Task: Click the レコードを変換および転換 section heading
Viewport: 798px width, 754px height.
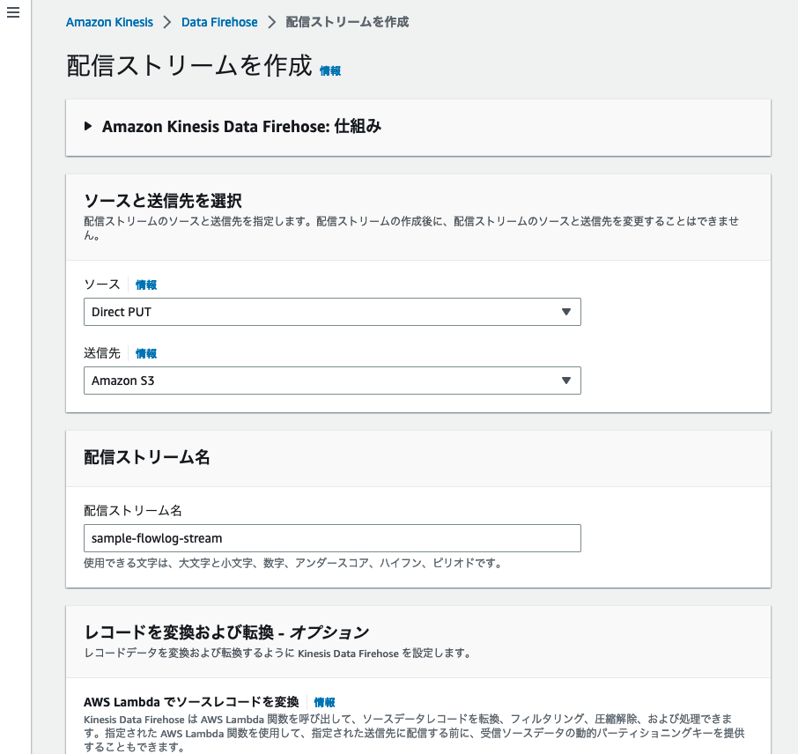Action: (226, 632)
